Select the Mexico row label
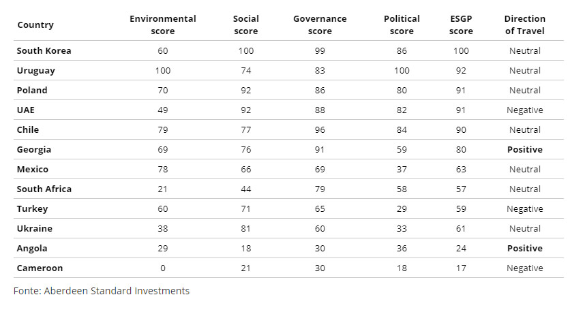 pos(33,170)
